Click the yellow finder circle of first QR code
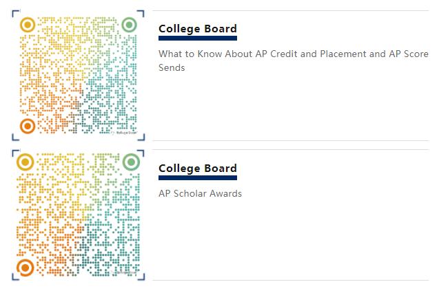This screenshot has height=293, width=439. pos(27,25)
